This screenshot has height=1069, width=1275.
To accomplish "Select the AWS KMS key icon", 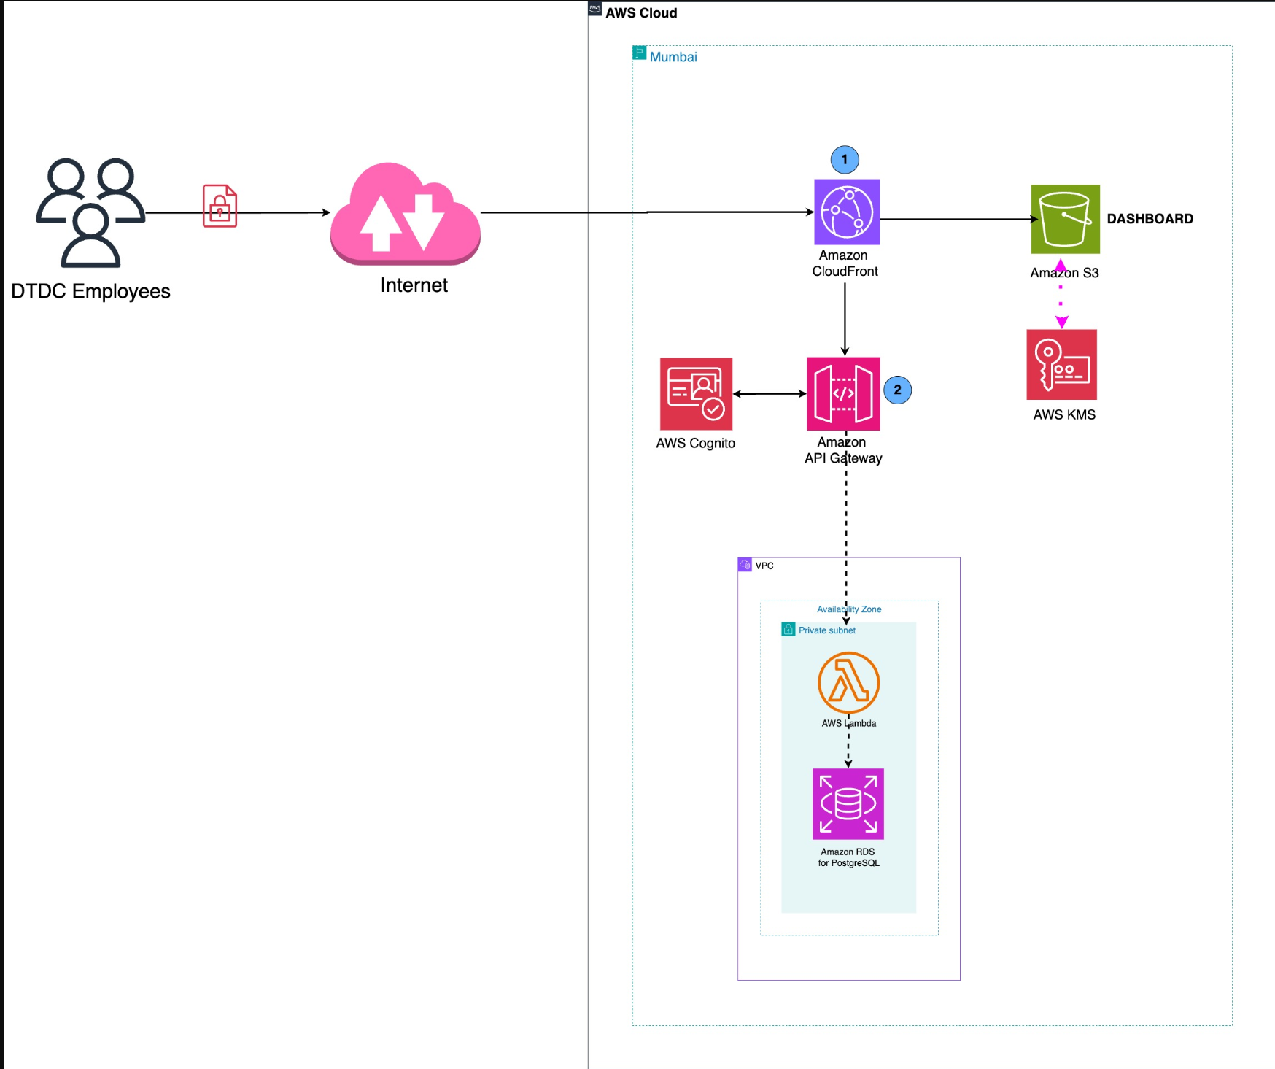I will tap(1061, 365).
